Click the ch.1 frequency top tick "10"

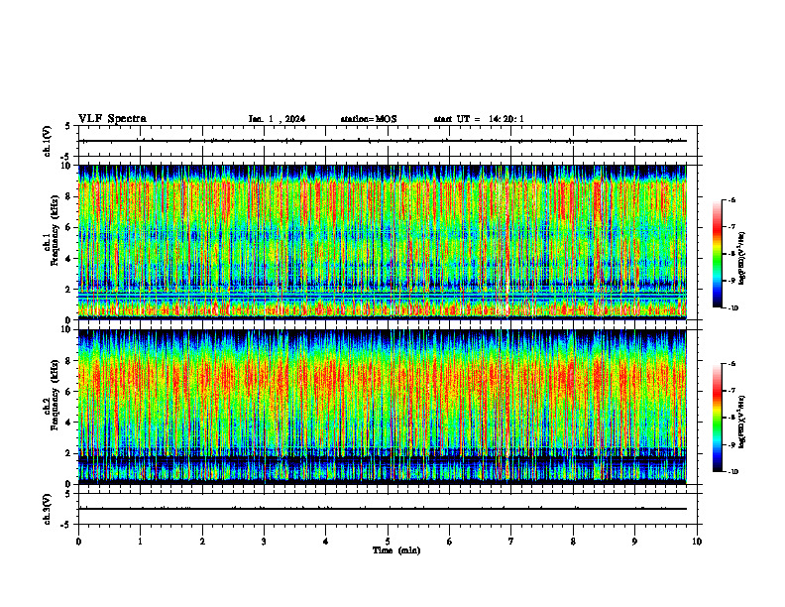(66, 166)
